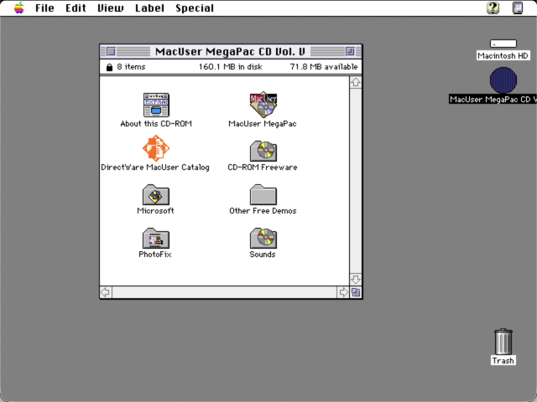Viewport: 537px width, 402px height.
Task: Click the 'Sounds' label text
Action: [263, 255]
